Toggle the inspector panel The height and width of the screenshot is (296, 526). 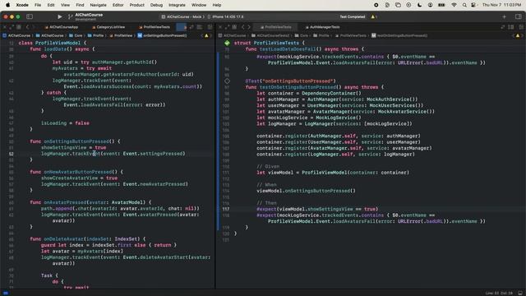pyautogui.click(x=519, y=16)
